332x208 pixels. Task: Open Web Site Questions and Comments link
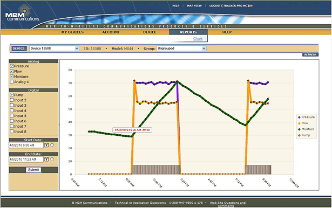coord(228,204)
